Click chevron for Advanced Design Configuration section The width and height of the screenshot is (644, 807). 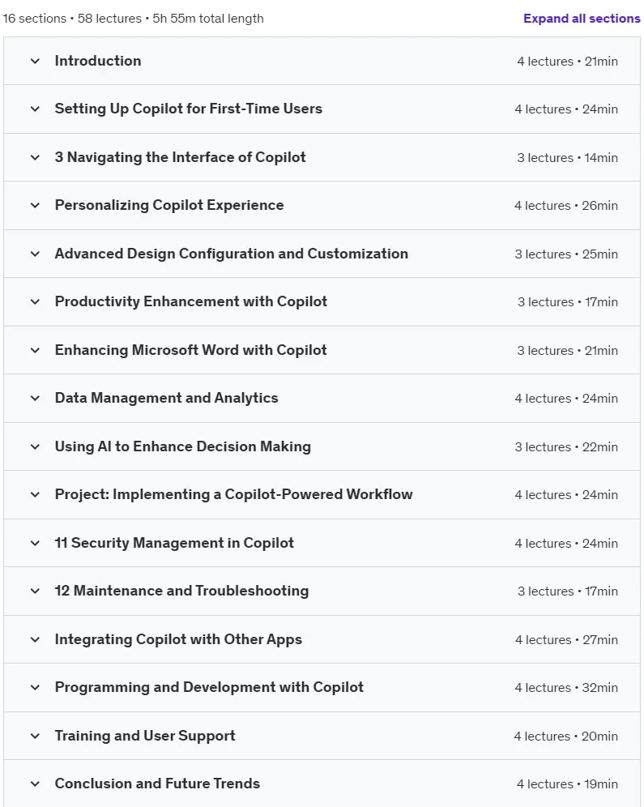(x=35, y=254)
